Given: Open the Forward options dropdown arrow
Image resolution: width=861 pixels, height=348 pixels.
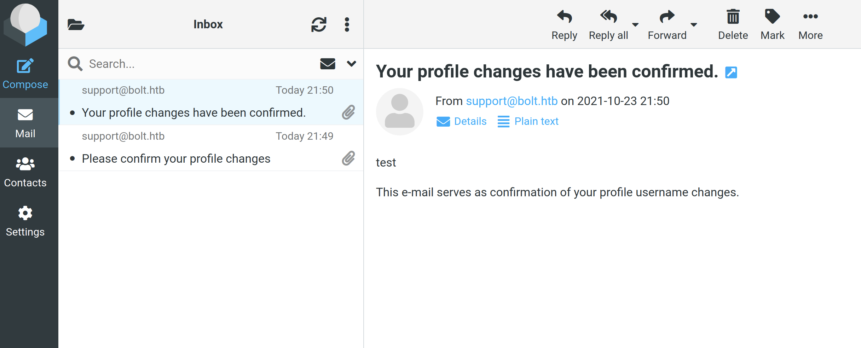Looking at the screenshot, I should coord(694,25).
